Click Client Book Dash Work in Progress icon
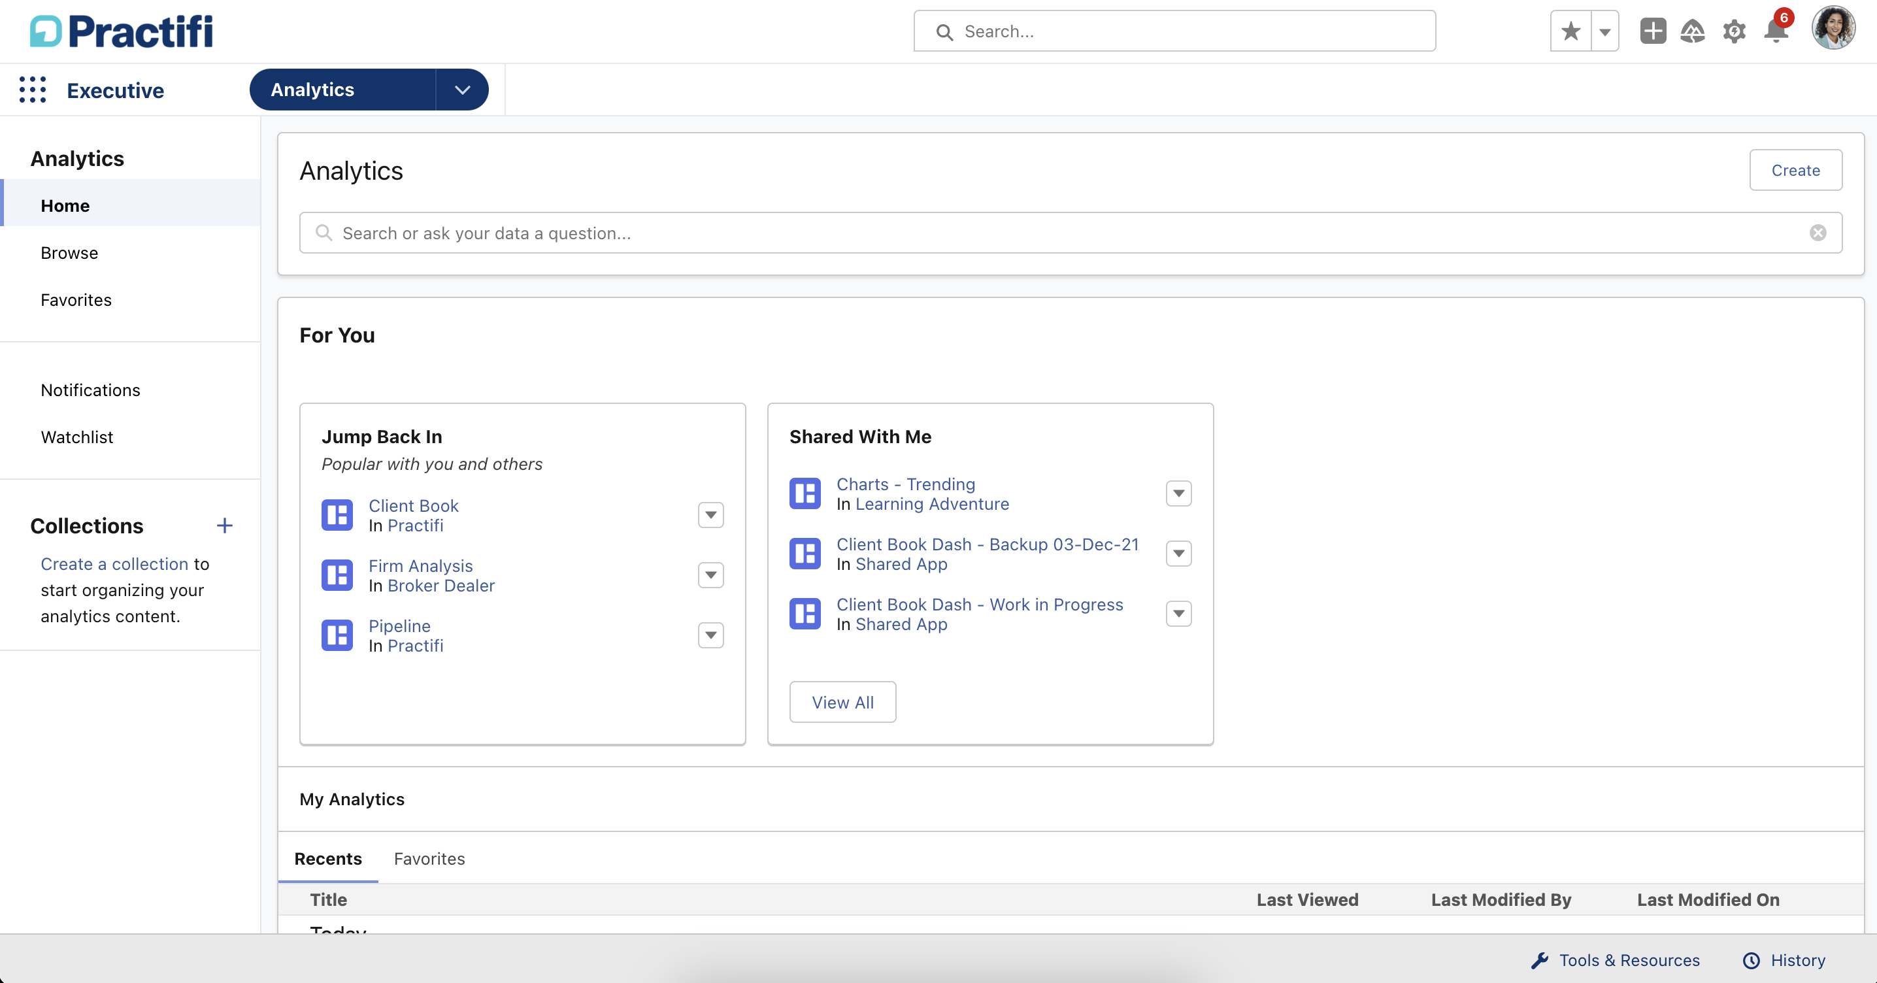This screenshot has width=1877, height=983. coord(805,614)
